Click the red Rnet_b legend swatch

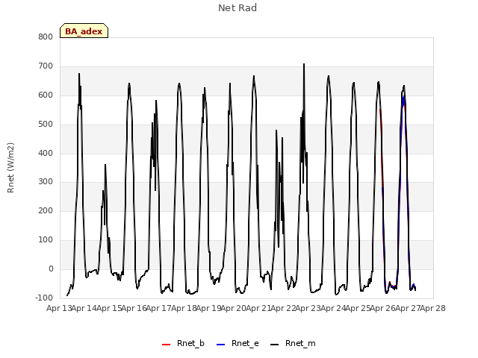tap(166, 345)
